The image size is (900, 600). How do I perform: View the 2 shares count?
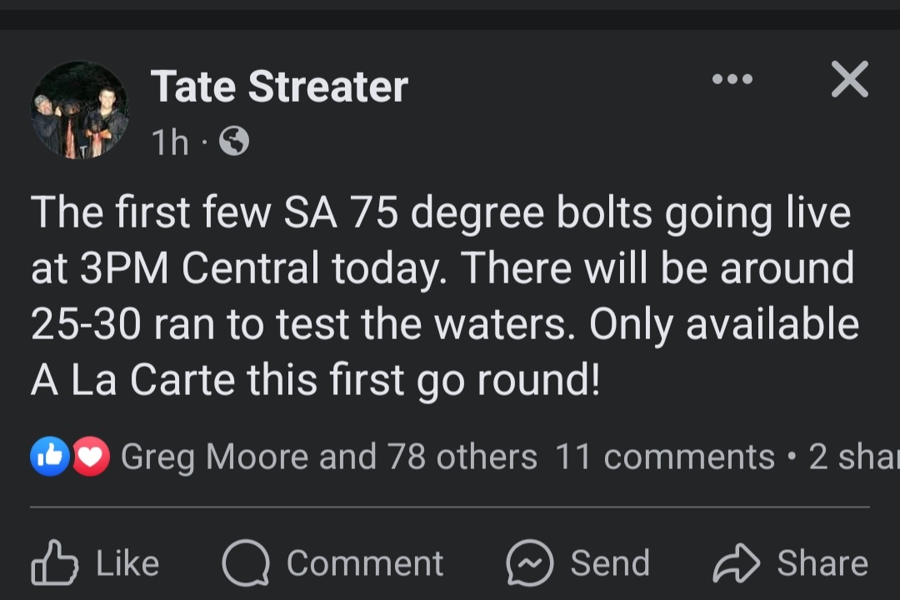(x=854, y=457)
